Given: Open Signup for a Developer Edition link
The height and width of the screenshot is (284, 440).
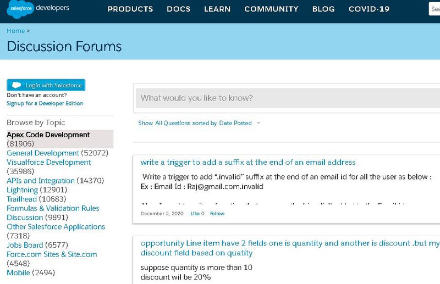Looking at the screenshot, I should 45,103.
